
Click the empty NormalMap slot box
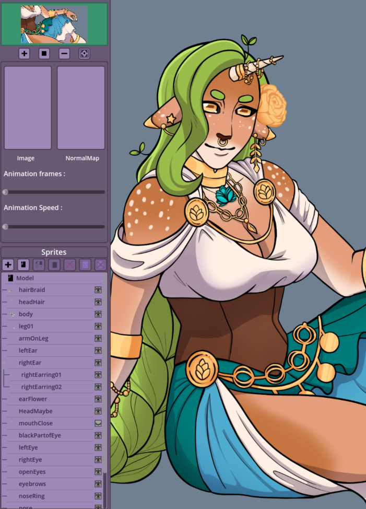click(x=81, y=108)
